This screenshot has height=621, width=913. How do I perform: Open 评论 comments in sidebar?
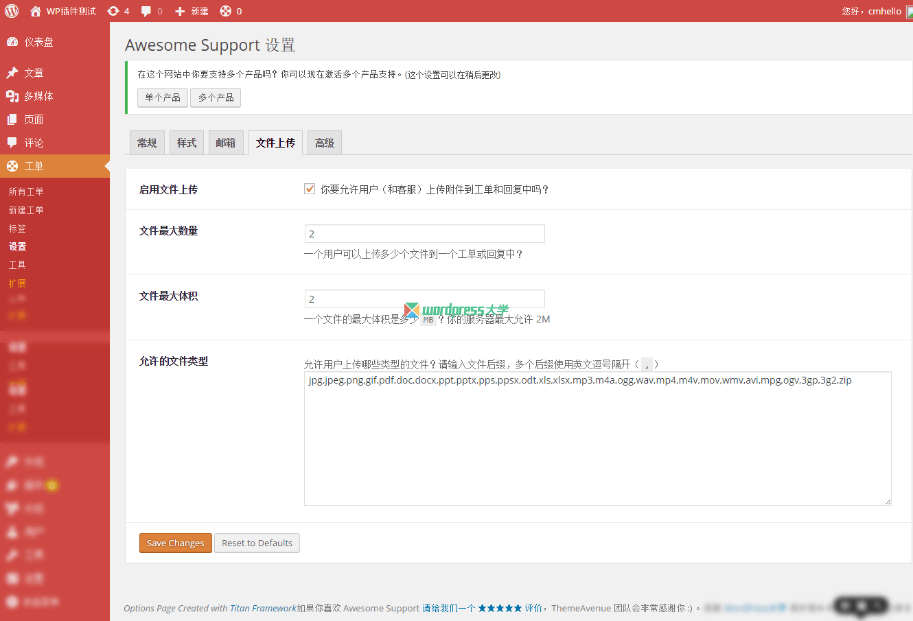click(55, 143)
